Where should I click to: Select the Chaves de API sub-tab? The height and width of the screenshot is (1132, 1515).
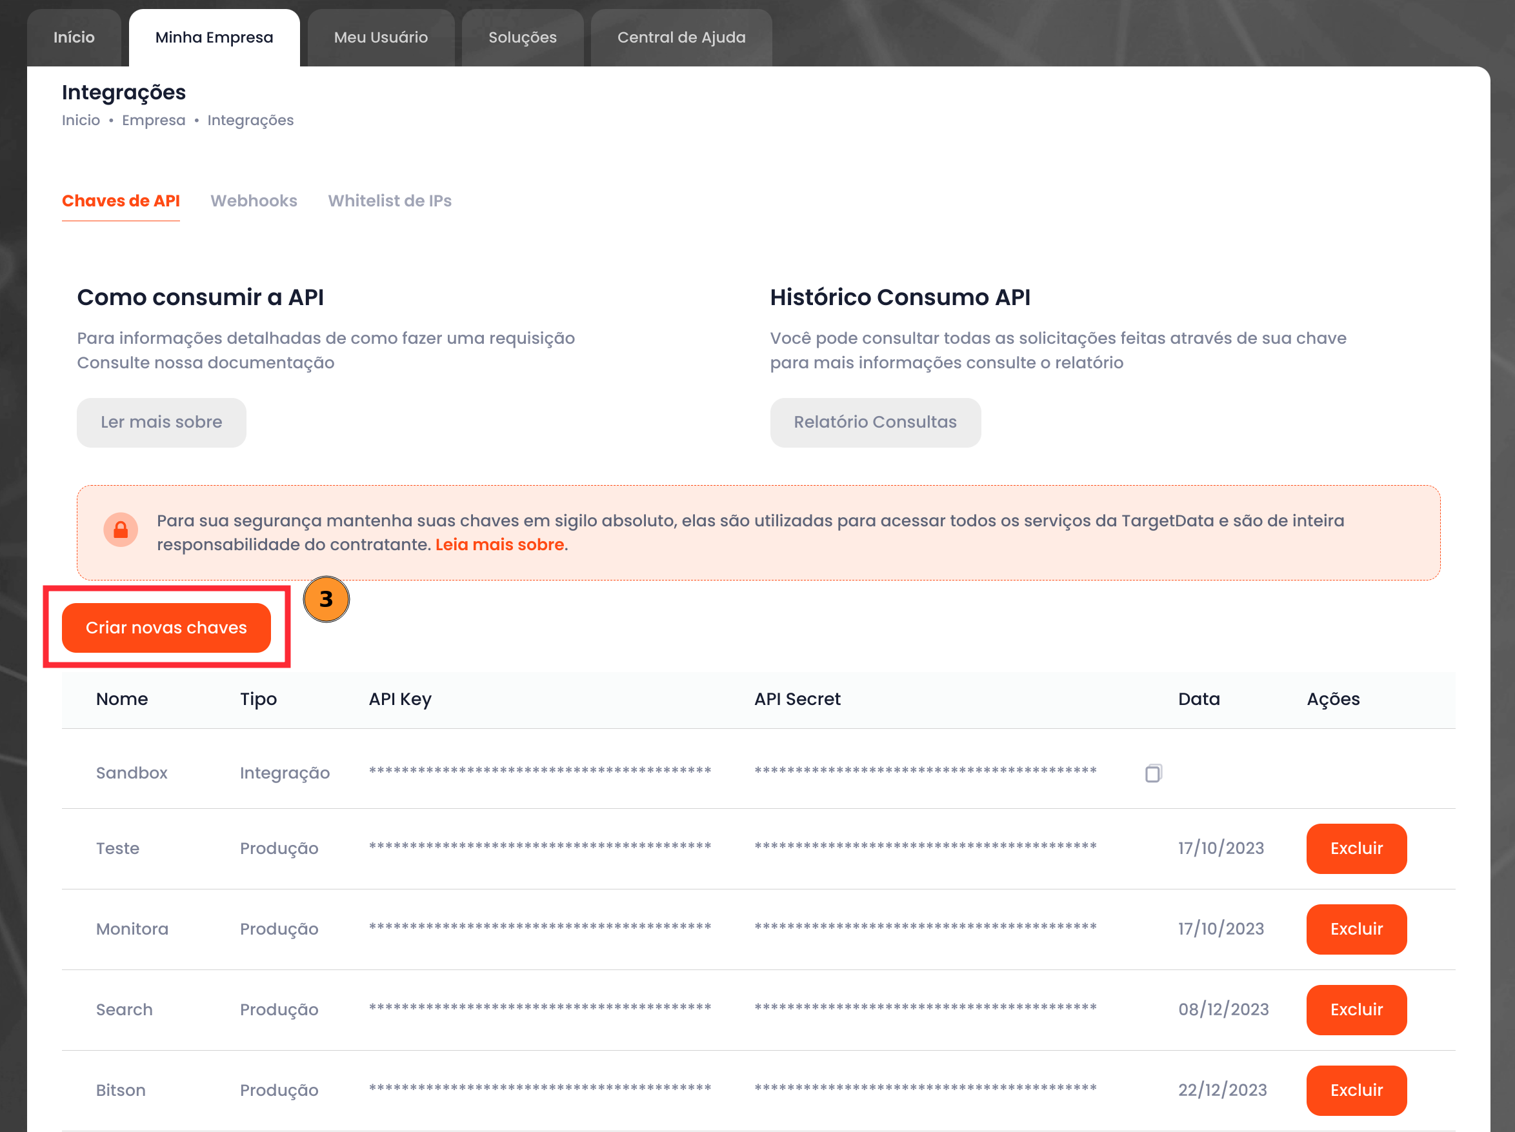click(121, 201)
